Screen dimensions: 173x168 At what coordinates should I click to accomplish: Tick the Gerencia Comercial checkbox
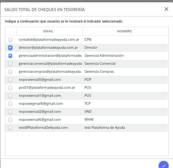(10, 64)
